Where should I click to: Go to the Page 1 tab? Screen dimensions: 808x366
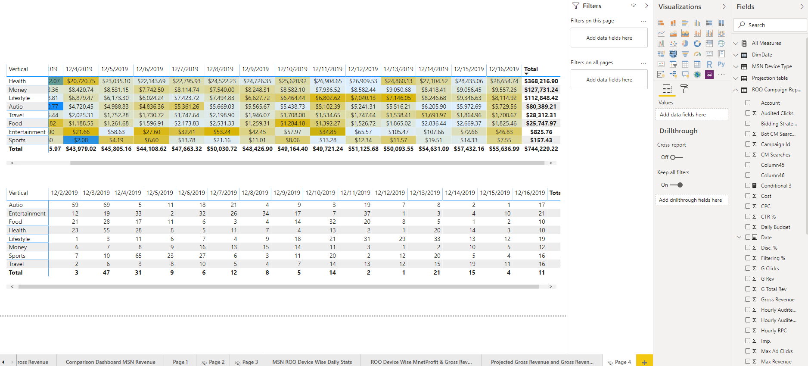(x=180, y=362)
